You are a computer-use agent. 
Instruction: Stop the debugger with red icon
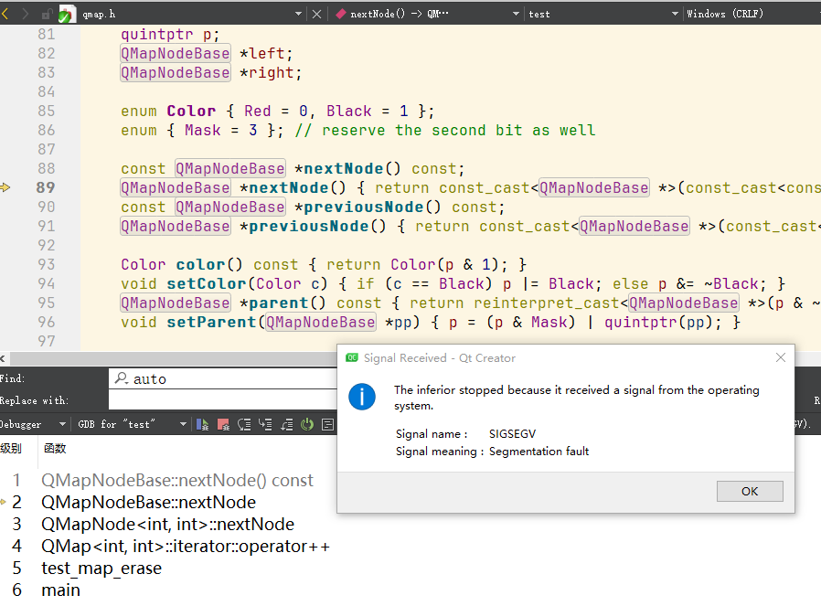224,424
